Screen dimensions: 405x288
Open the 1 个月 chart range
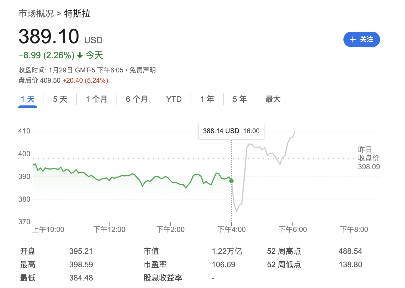pos(97,99)
